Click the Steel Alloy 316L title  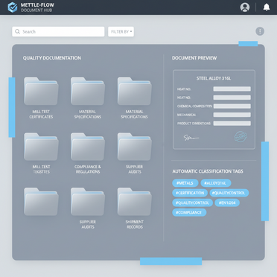pos(214,78)
